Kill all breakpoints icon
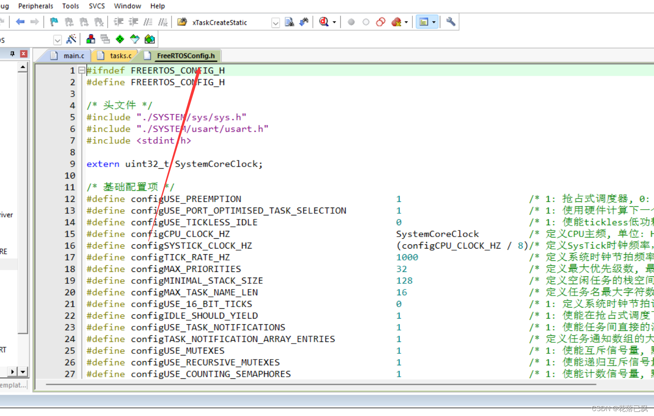 396,22
